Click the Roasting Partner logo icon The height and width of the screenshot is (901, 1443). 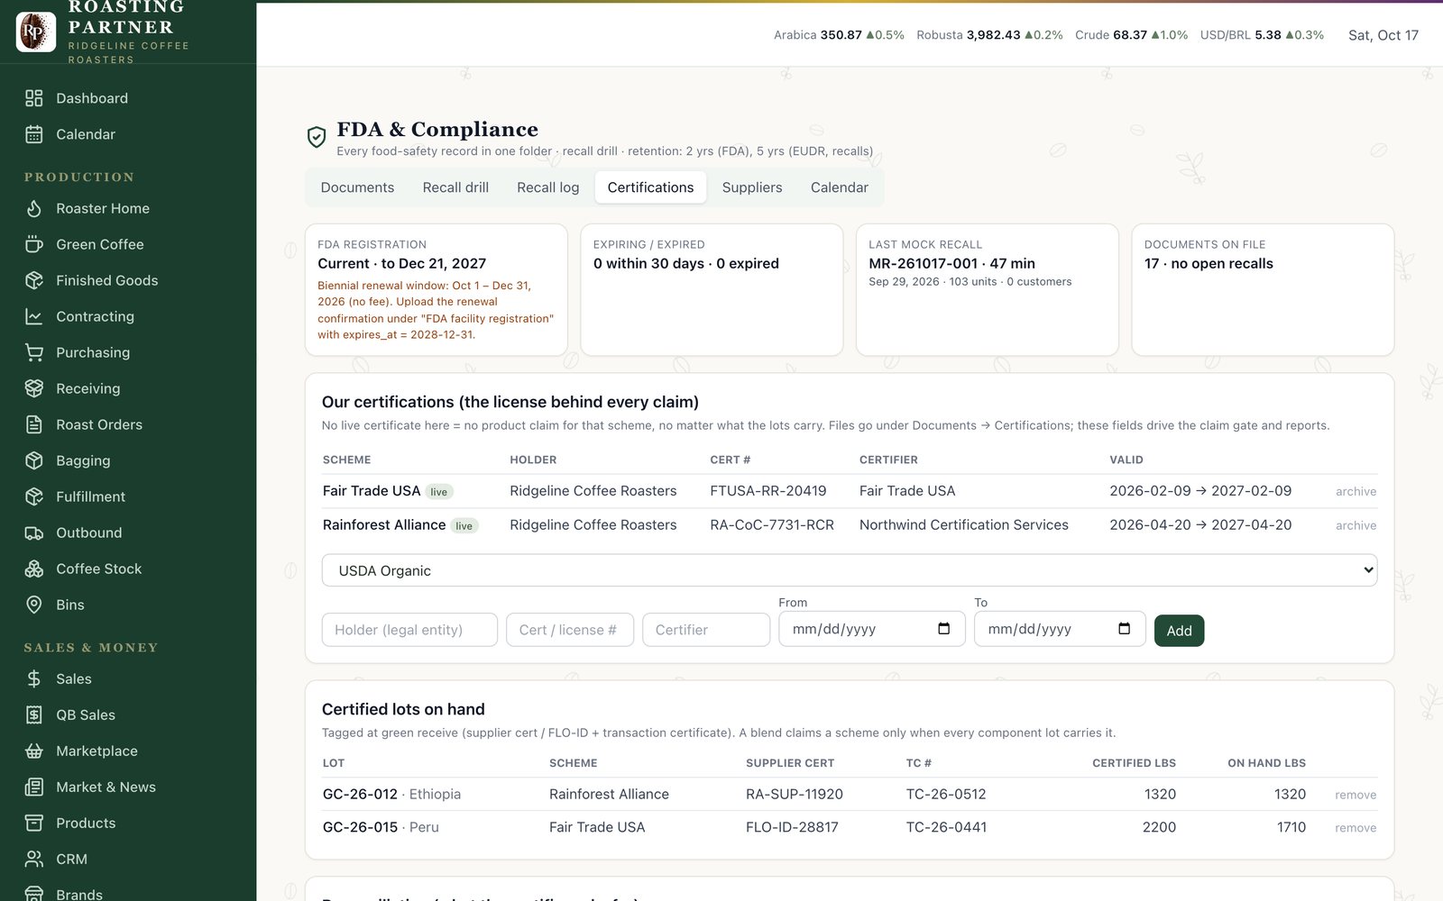[x=36, y=32]
